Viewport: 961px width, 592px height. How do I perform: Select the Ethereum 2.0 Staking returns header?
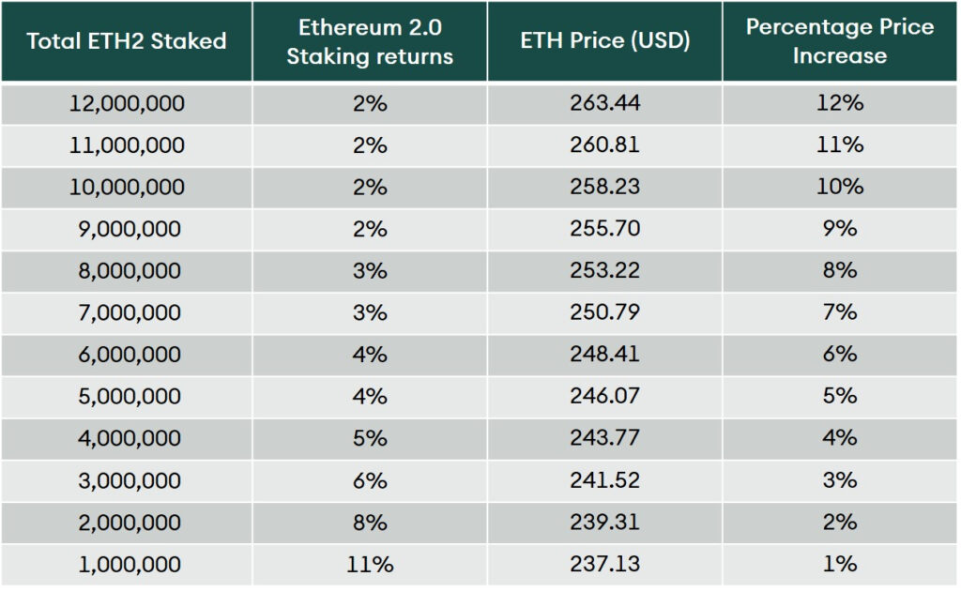click(x=370, y=41)
